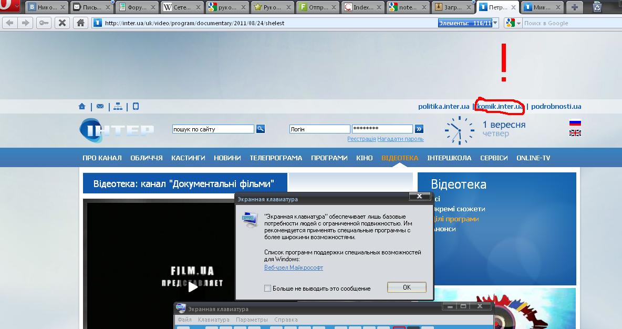Switch to English with the UK flag
This screenshot has height=329, width=622.
pyautogui.click(x=575, y=133)
